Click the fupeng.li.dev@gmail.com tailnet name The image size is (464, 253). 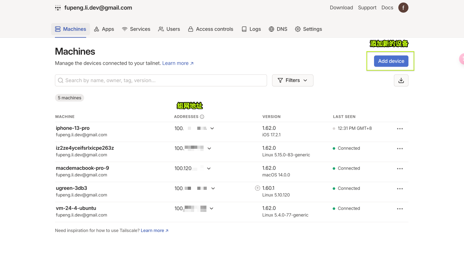coord(98,8)
